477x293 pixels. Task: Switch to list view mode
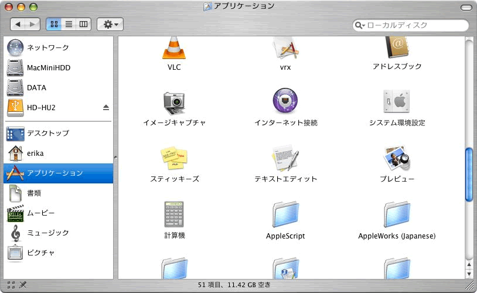[x=69, y=25]
